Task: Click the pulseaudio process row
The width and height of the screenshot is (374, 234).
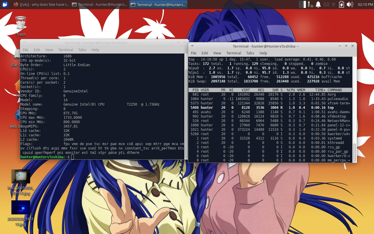Action: click(x=270, y=99)
